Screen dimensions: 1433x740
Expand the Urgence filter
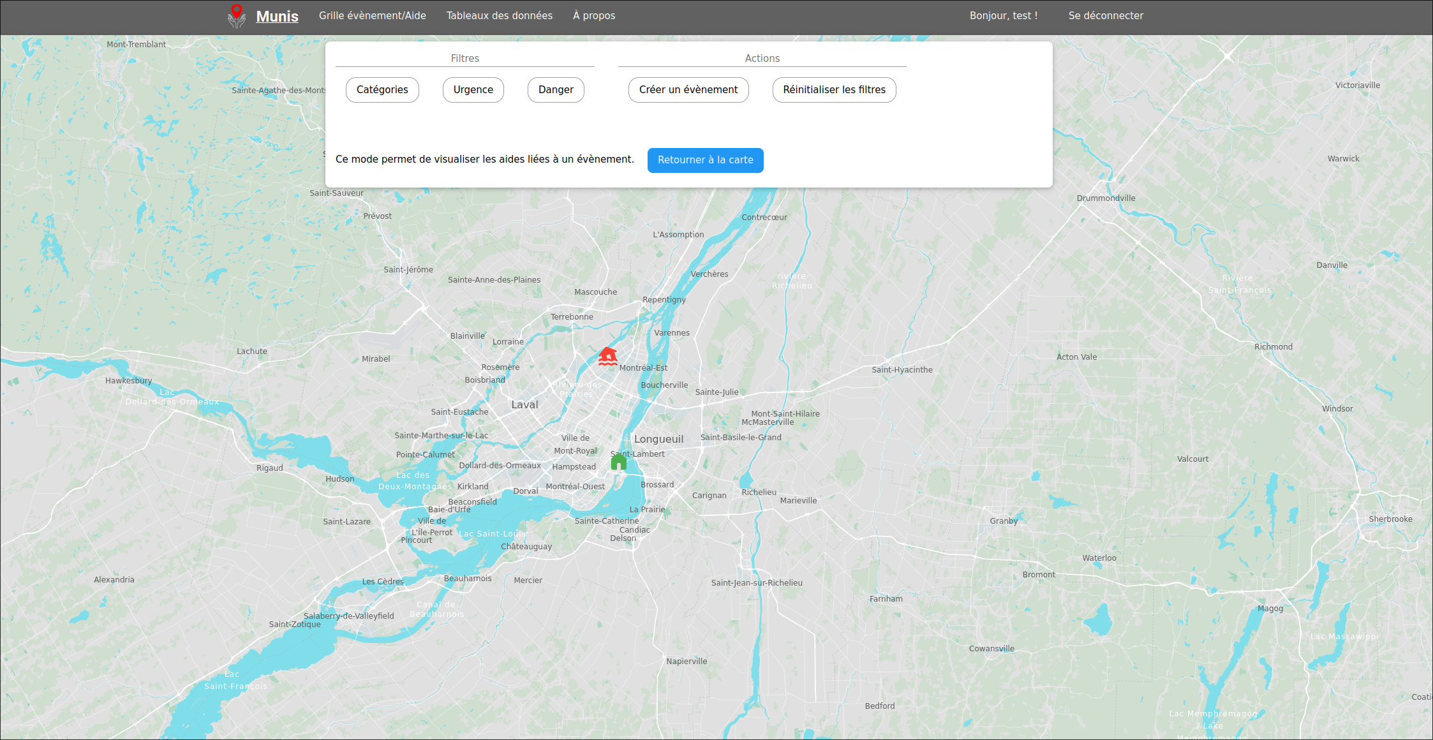473,90
